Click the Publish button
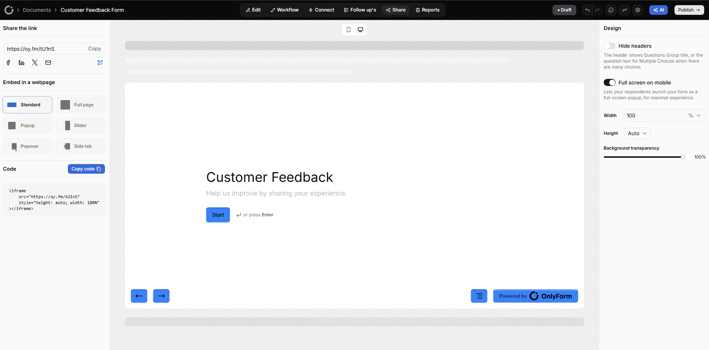709x350 pixels. pos(689,10)
